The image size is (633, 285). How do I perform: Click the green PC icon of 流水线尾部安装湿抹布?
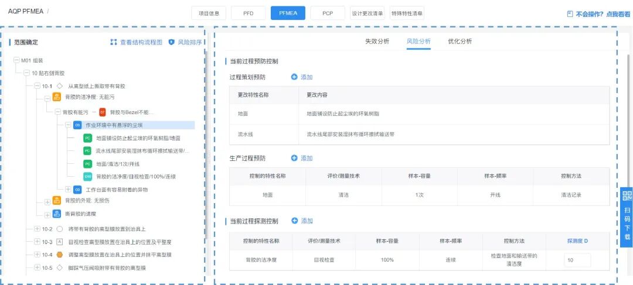point(87,151)
